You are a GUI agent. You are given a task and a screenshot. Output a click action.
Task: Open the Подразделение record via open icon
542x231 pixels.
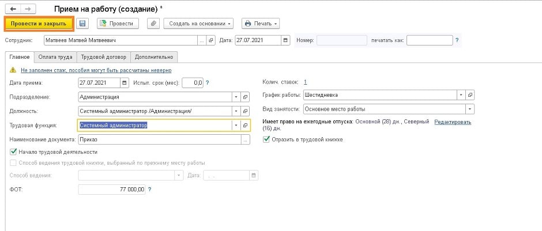(x=244, y=97)
